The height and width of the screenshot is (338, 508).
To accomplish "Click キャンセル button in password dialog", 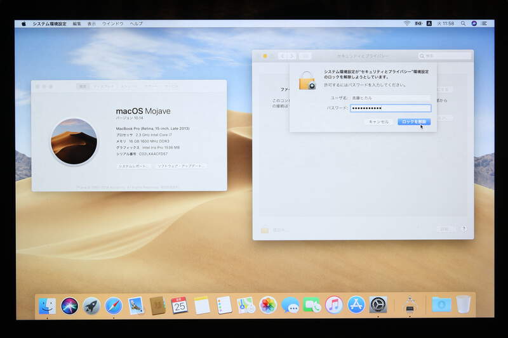I will 378,122.
